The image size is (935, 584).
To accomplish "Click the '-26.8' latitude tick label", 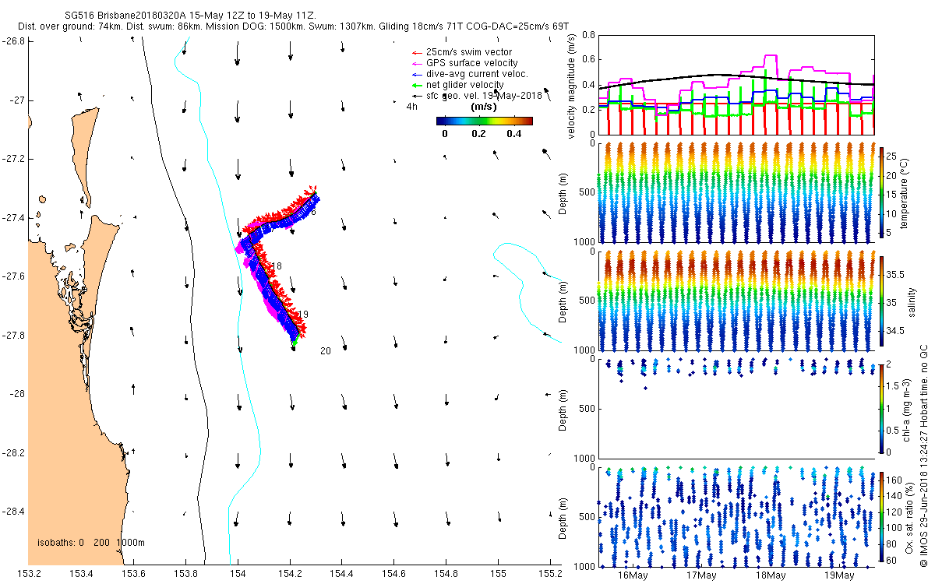I will pos(14,41).
